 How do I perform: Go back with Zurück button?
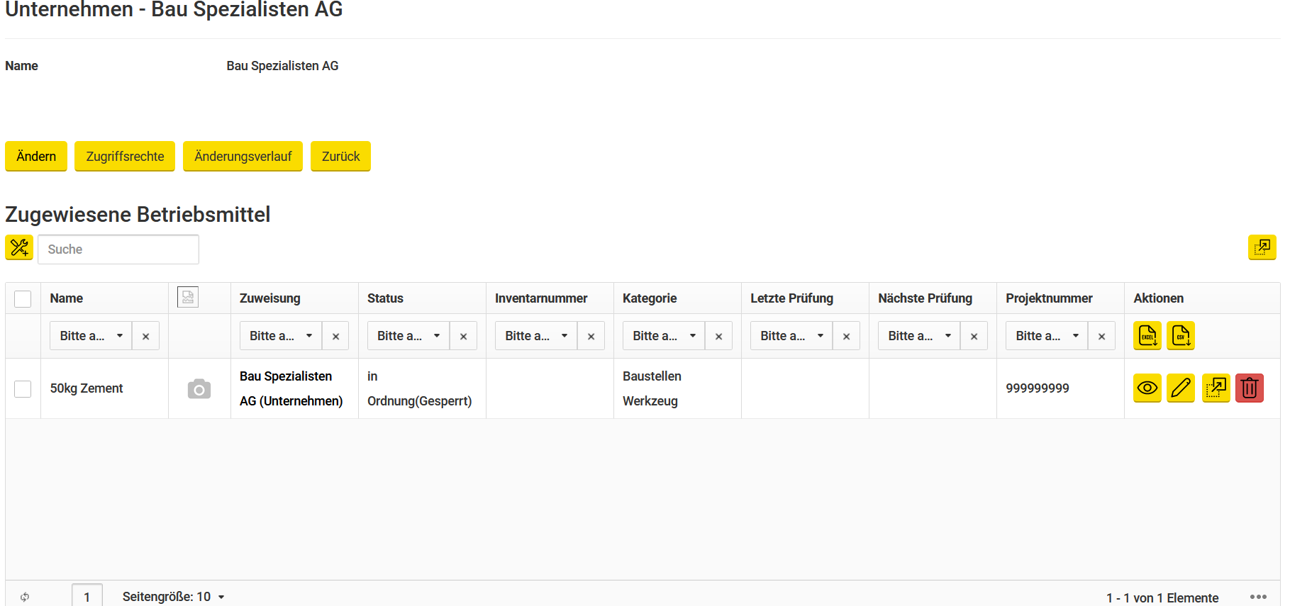pyautogui.click(x=340, y=156)
